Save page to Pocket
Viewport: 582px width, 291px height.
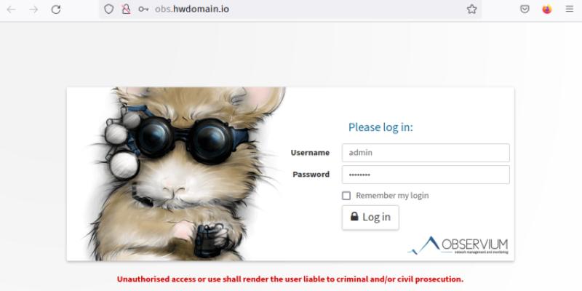pyautogui.click(x=525, y=9)
